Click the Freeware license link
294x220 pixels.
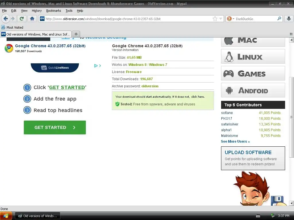134,72
